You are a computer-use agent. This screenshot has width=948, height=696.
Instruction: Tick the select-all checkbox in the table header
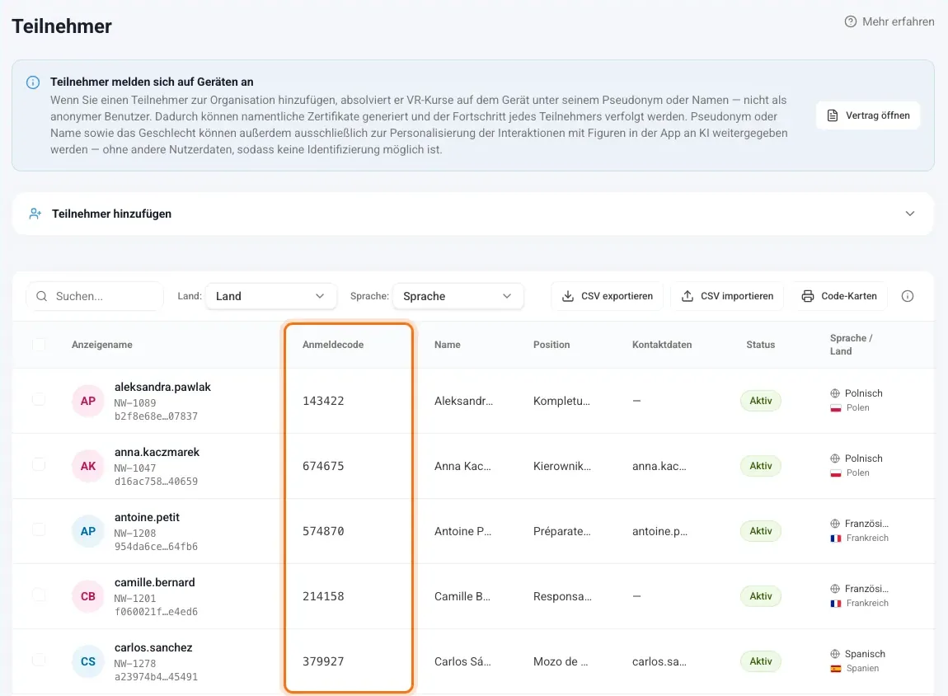(x=39, y=345)
